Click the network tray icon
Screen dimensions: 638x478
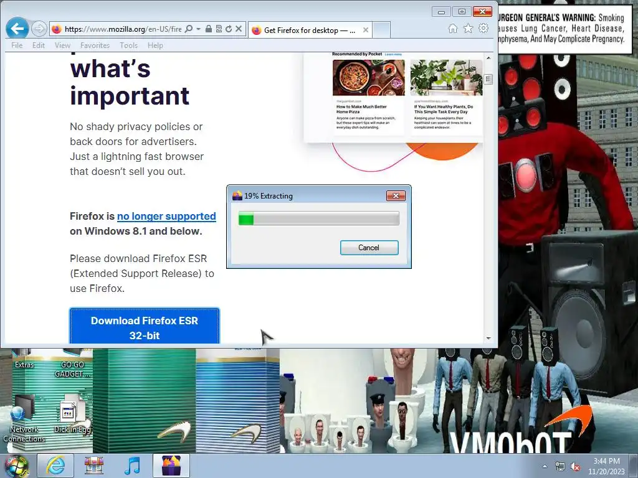560,467
